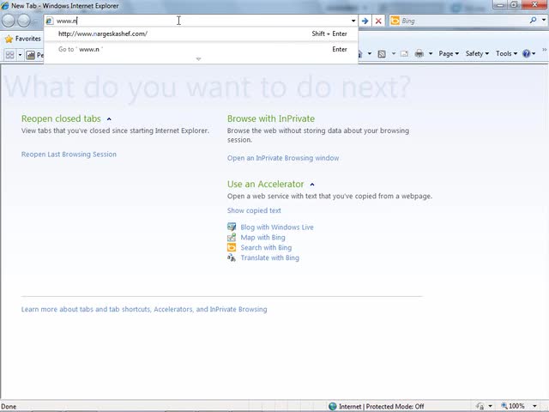Screen dimensions: 549x412
Task: Click the Search with Bing link
Action: 266,247
